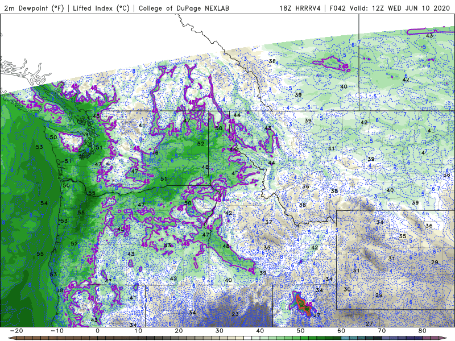Click 'Valid: 12Z WED JUN 10 2020' text
The height and width of the screenshot is (341, 455).
pyautogui.click(x=400, y=8)
